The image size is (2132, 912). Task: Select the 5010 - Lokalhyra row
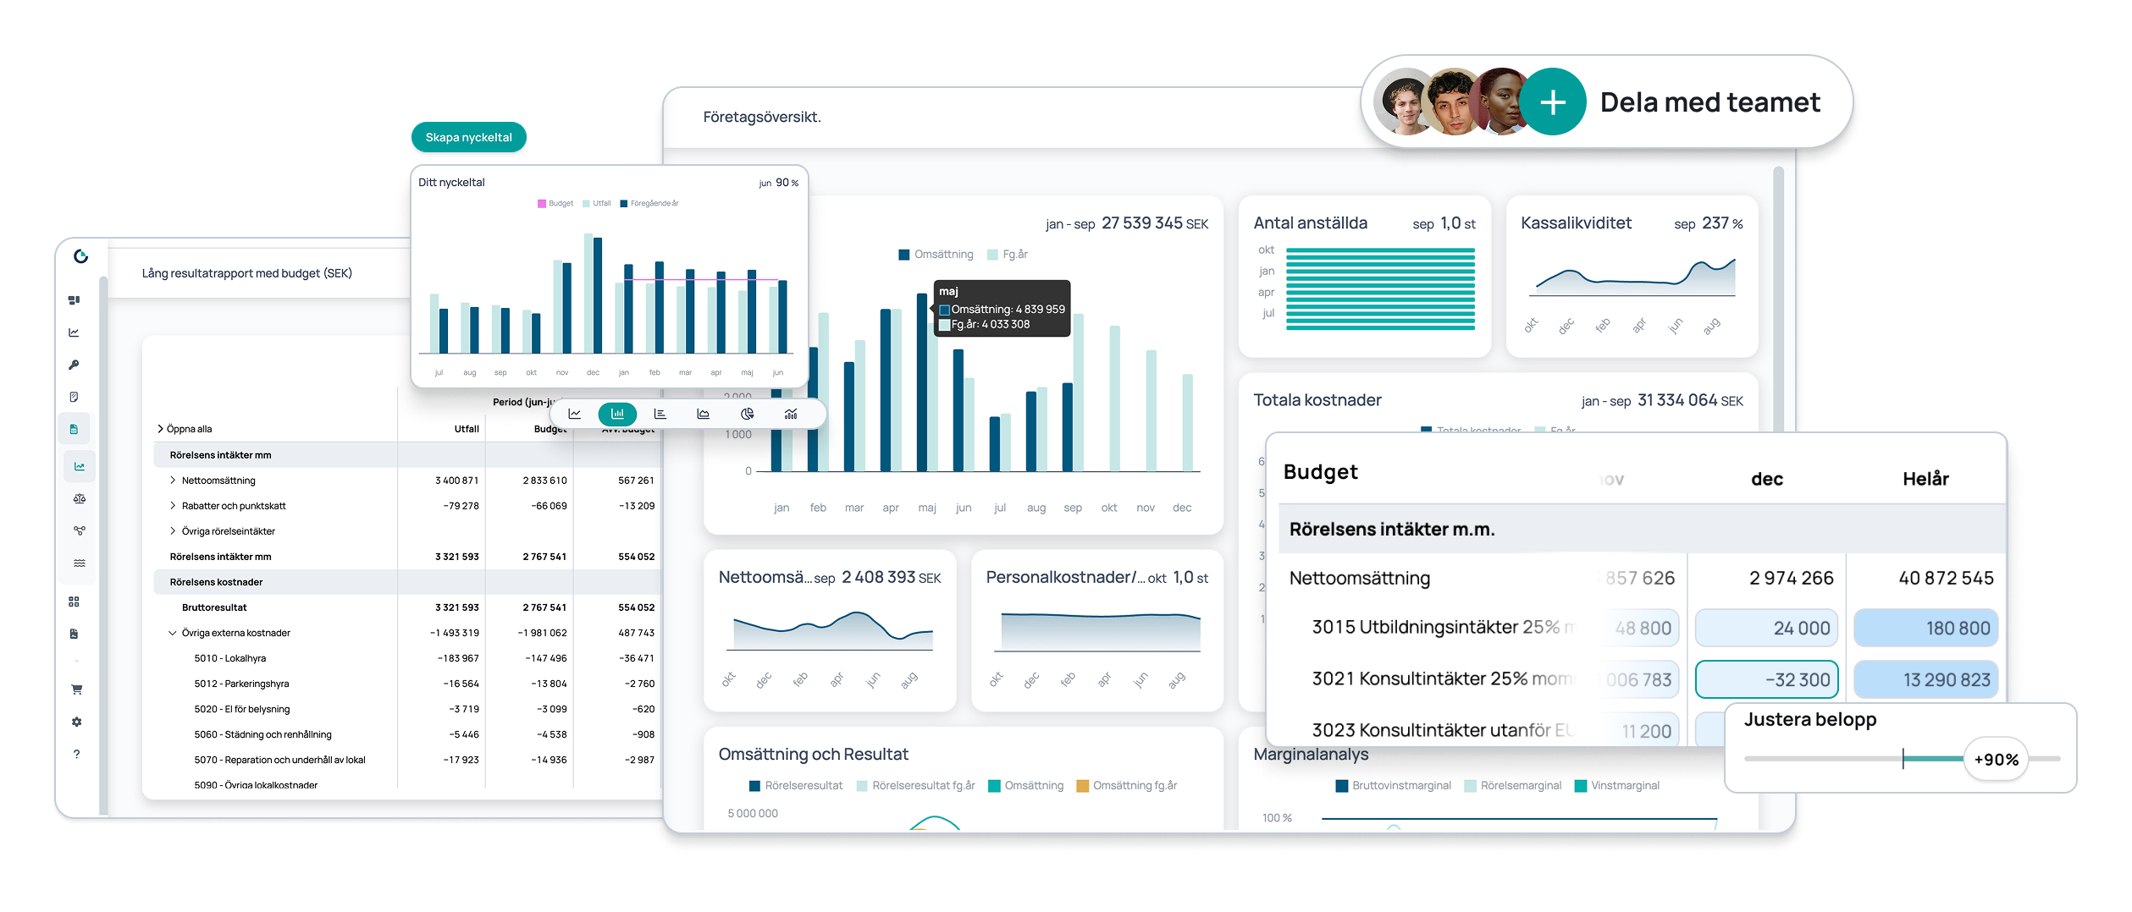tap(229, 658)
